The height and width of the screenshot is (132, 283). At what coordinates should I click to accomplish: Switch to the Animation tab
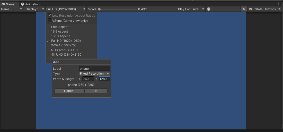[30, 4]
